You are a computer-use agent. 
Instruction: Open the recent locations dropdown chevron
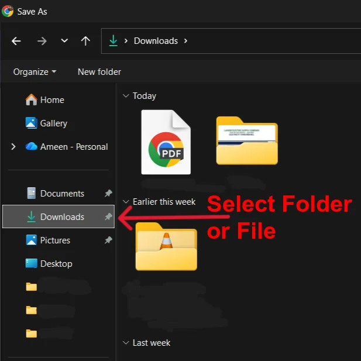click(64, 41)
